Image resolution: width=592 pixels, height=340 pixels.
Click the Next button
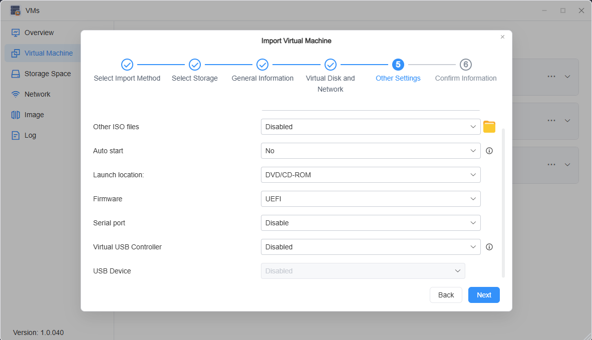pyautogui.click(x=483, y=295)
